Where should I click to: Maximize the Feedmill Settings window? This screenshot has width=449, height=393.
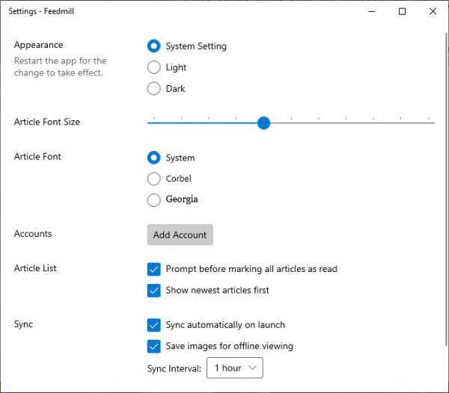pos(403,11)
